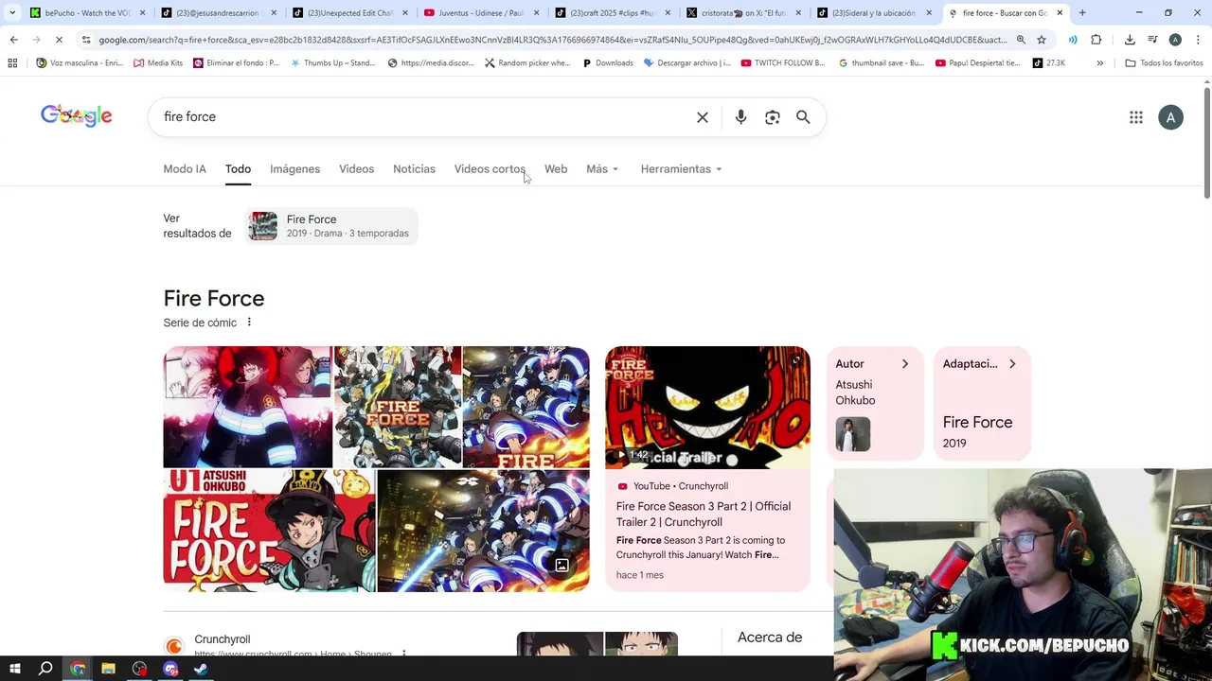Open Chrome extensions puzzle icon

[1096, 40]
